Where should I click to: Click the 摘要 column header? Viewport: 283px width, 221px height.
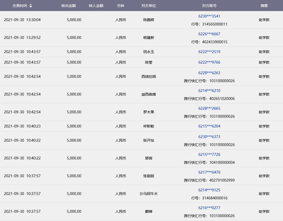click(x=264, y=6)
